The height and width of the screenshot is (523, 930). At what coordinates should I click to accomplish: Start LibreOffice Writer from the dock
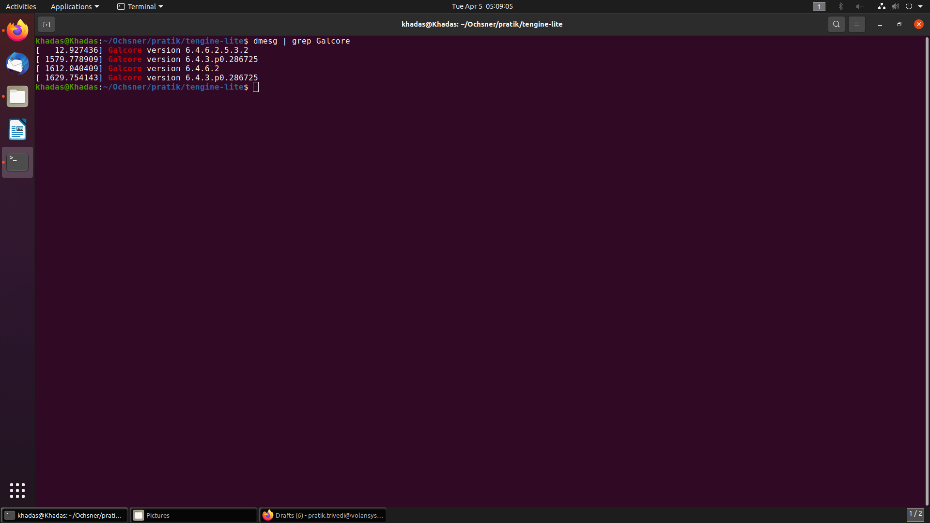pyautogui.click(x=17, y=129)
